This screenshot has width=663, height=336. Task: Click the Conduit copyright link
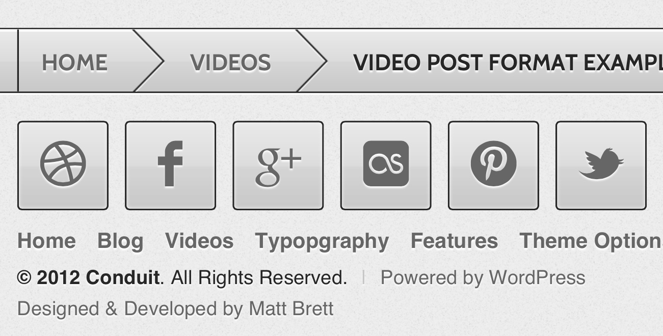[x=123, y=278]
